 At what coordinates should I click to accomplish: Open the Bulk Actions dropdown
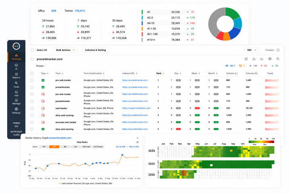[x=65, y=50]
